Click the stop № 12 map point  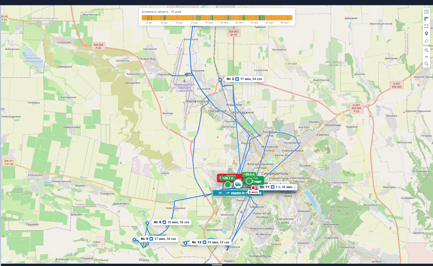click(x=185, y=243)
